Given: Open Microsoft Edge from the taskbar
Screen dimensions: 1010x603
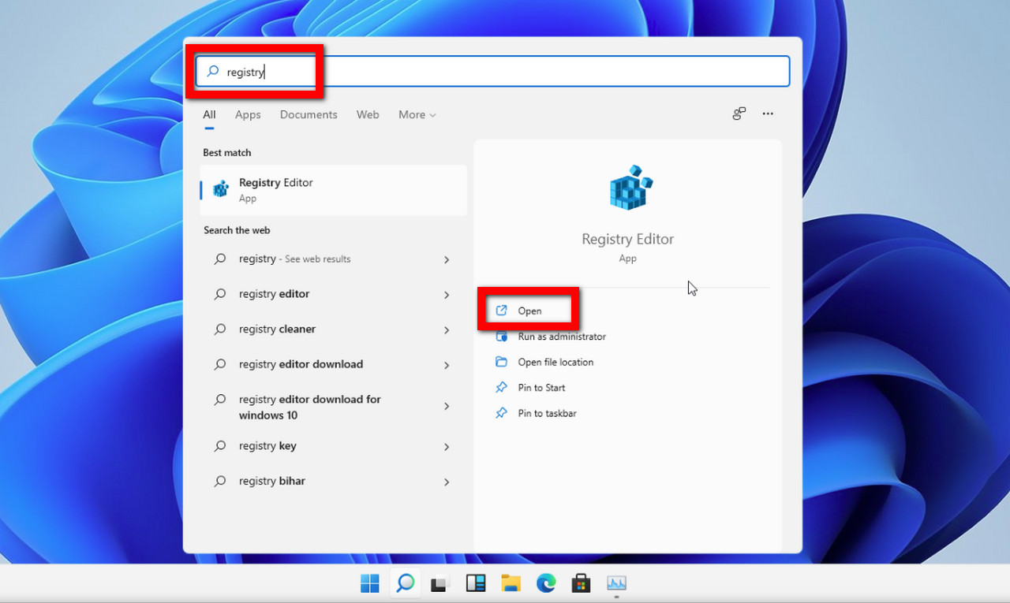Looking at the screenshot, I should [546, 583].
